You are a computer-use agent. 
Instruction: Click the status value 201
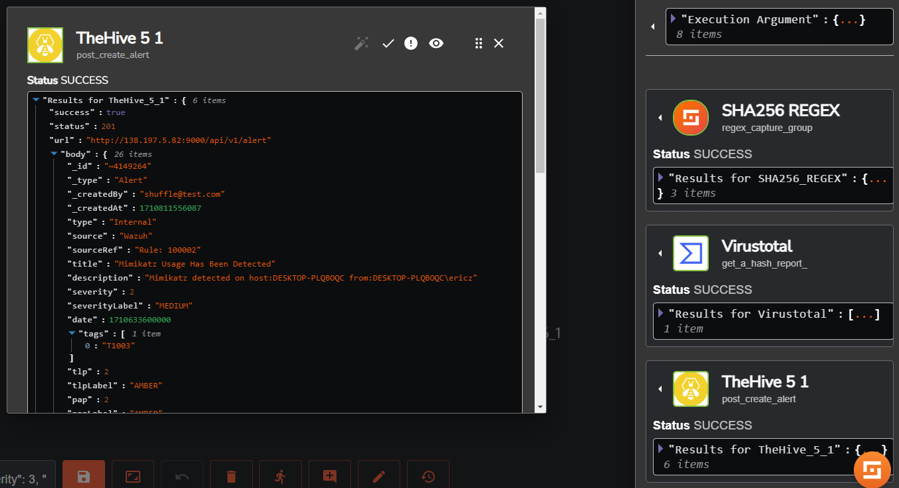pyautogui.click(x=108, y=126)
